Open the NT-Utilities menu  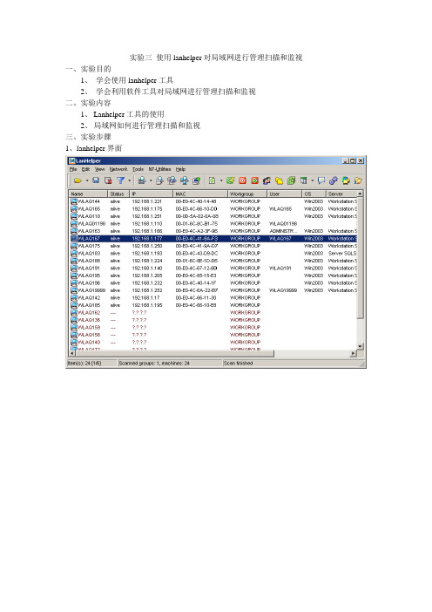point(159,169)
